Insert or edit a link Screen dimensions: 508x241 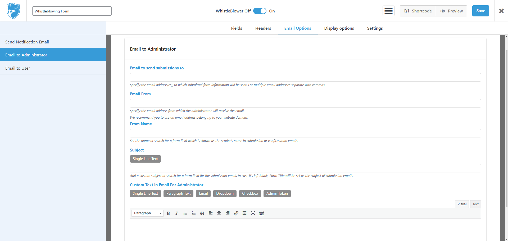236,213
